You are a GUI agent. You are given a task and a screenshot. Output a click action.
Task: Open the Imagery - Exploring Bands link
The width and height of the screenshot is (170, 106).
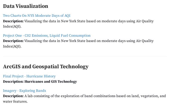(x=24, y=91)
